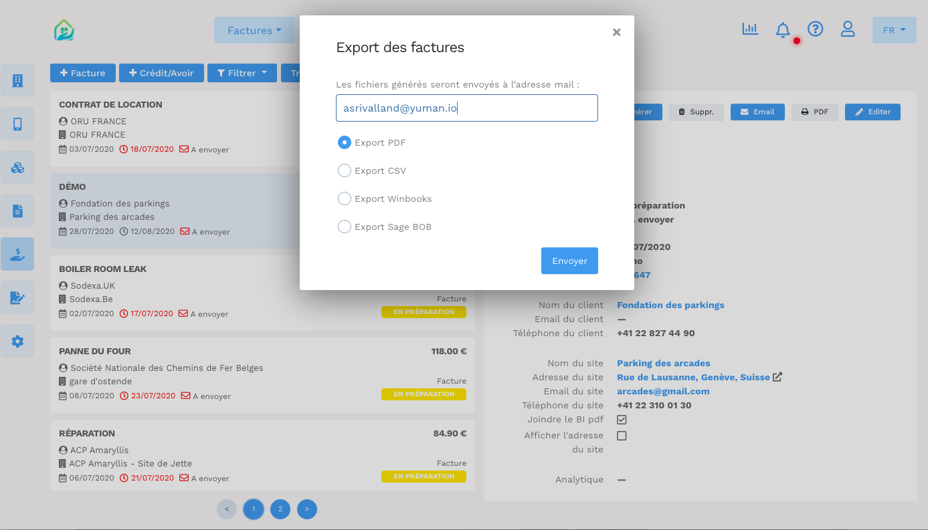
Task: Open the mobile device section in sidebar
Action: [17, 124]
